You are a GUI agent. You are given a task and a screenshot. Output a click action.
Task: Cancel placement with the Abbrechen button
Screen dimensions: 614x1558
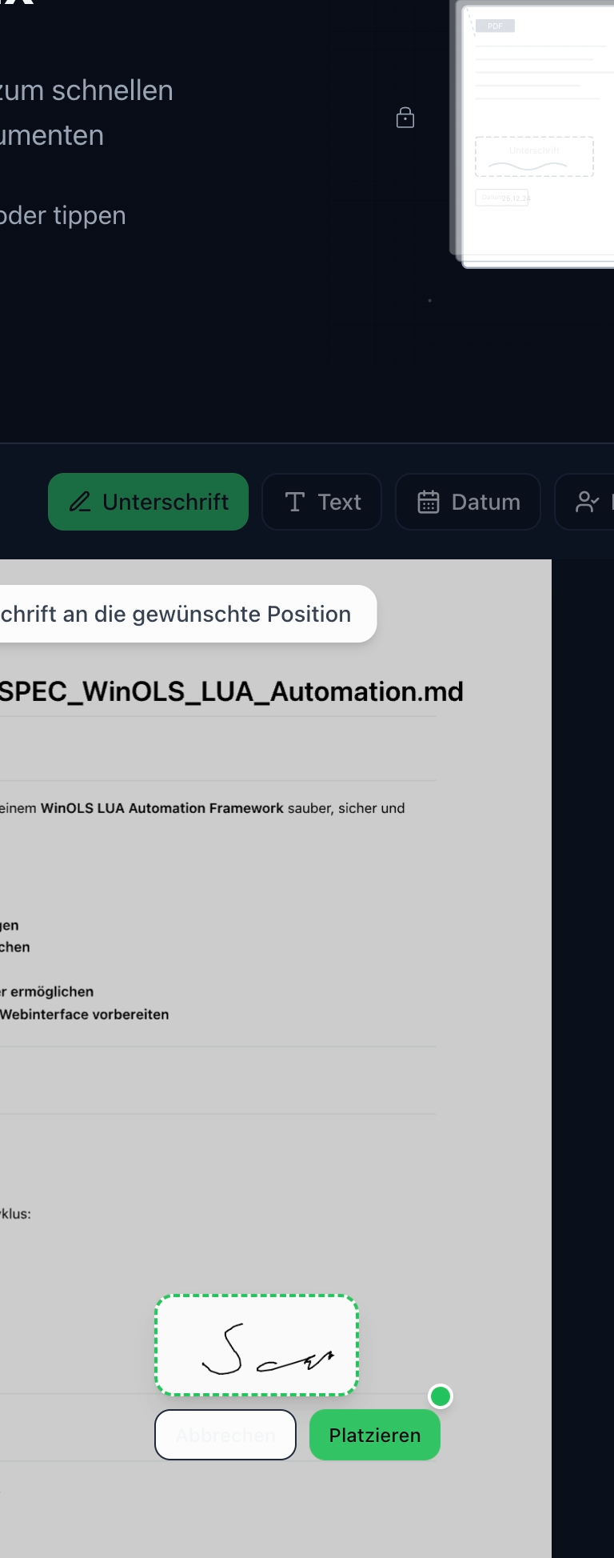click(225, 1435)
